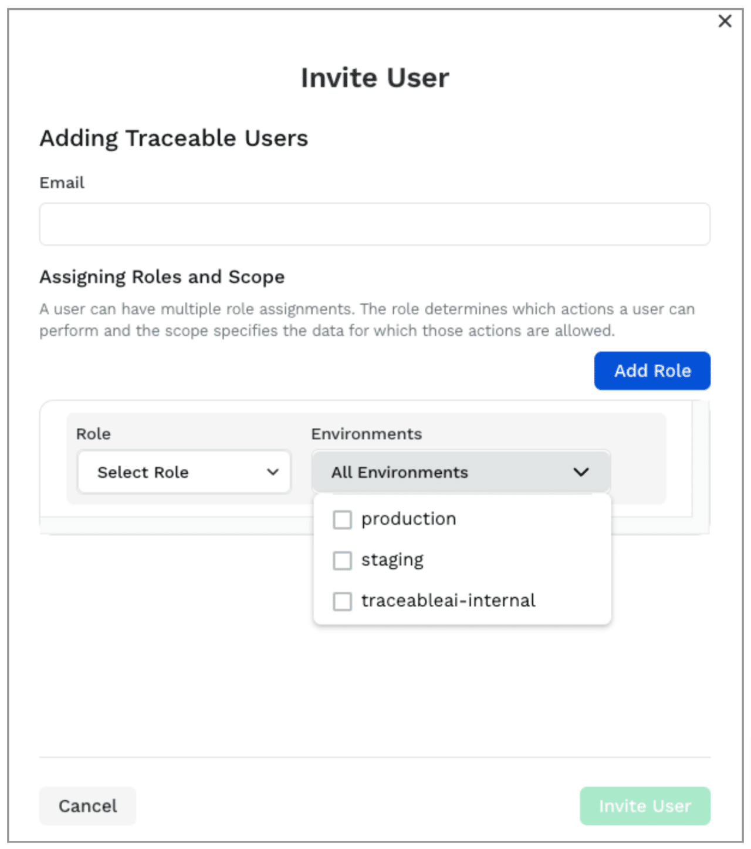Click the All Environments selector box
This screenshot has width=751, height=849.
click(461, 471)
